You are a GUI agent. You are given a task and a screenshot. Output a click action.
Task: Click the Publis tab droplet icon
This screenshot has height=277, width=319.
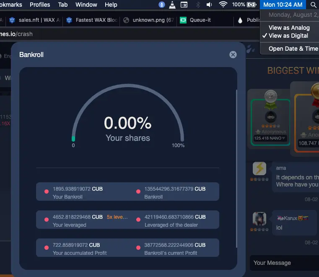240,20
